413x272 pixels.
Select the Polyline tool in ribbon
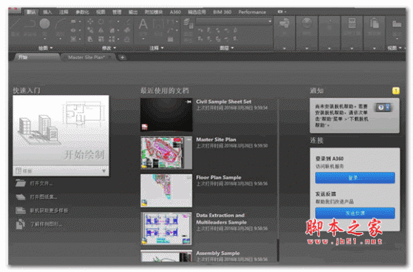30,24
